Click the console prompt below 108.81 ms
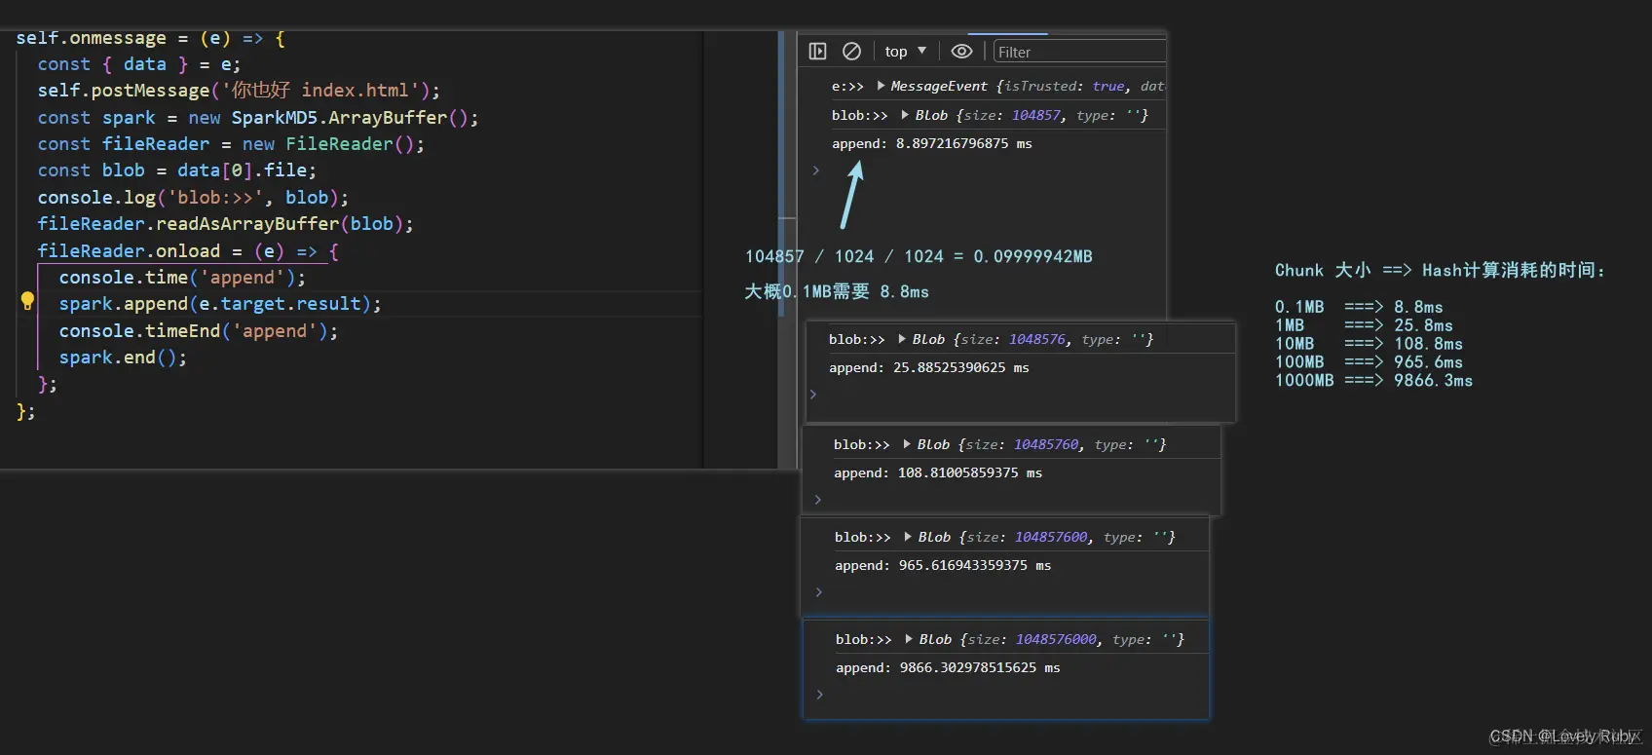Image resolution: width=1652 pixels, height=755 pixels. click(x=818, y=500)
